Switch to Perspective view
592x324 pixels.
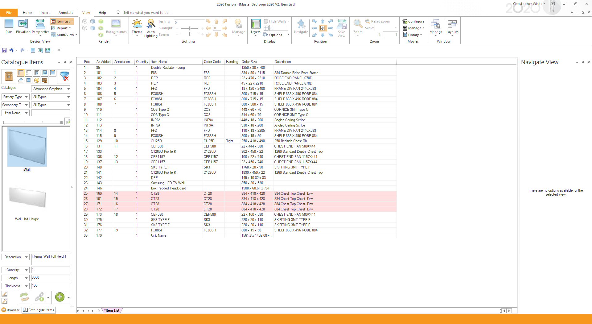pos(40,27)
